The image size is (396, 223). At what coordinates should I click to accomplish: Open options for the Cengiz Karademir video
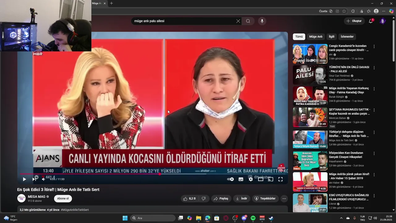(374, 46)
